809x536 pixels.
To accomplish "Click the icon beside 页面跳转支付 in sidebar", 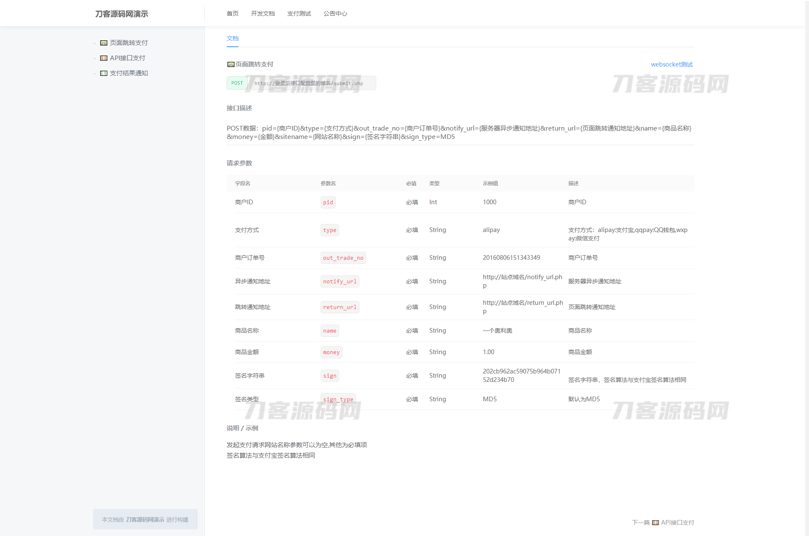I will point(104,43).
